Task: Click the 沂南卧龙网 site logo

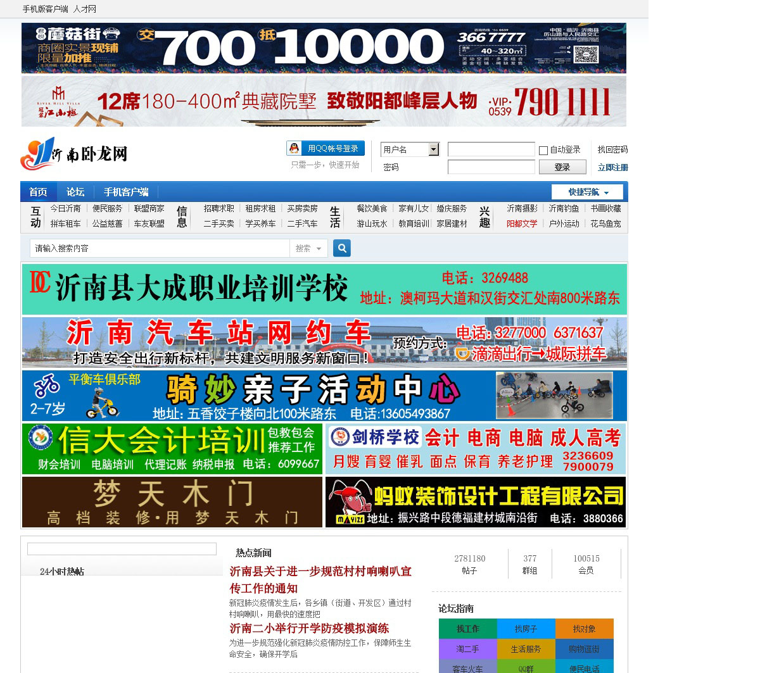Action: click(x=74, y=154)
